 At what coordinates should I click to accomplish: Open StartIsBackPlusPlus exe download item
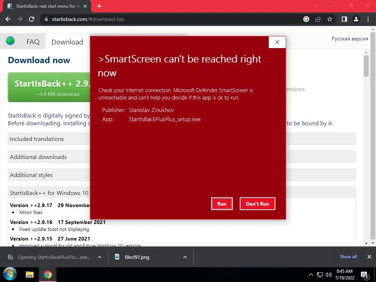[50, 257]
